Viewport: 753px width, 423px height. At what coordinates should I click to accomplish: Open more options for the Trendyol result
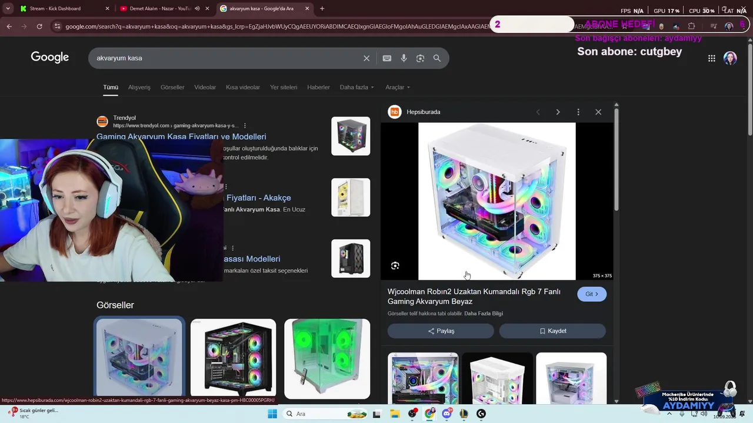click(245, 126)
